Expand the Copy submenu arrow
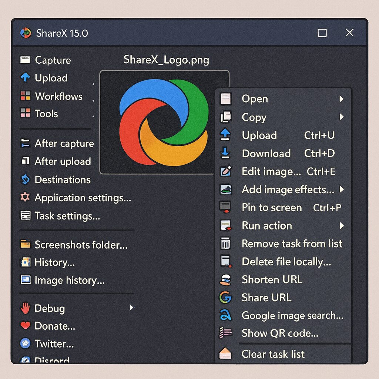This screenshot has height=379, width=379. pyautogui.click(x=341, y=117)
